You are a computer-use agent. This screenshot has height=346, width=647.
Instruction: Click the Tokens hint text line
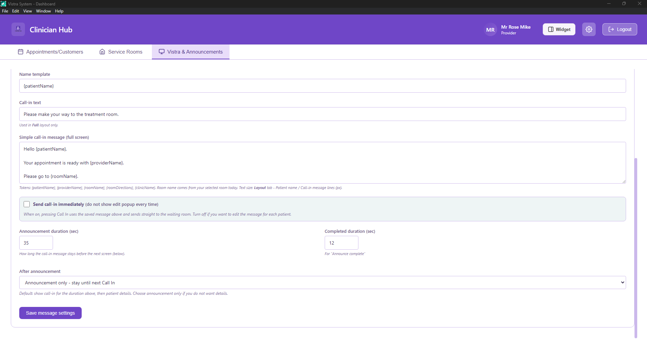point(181,188)
